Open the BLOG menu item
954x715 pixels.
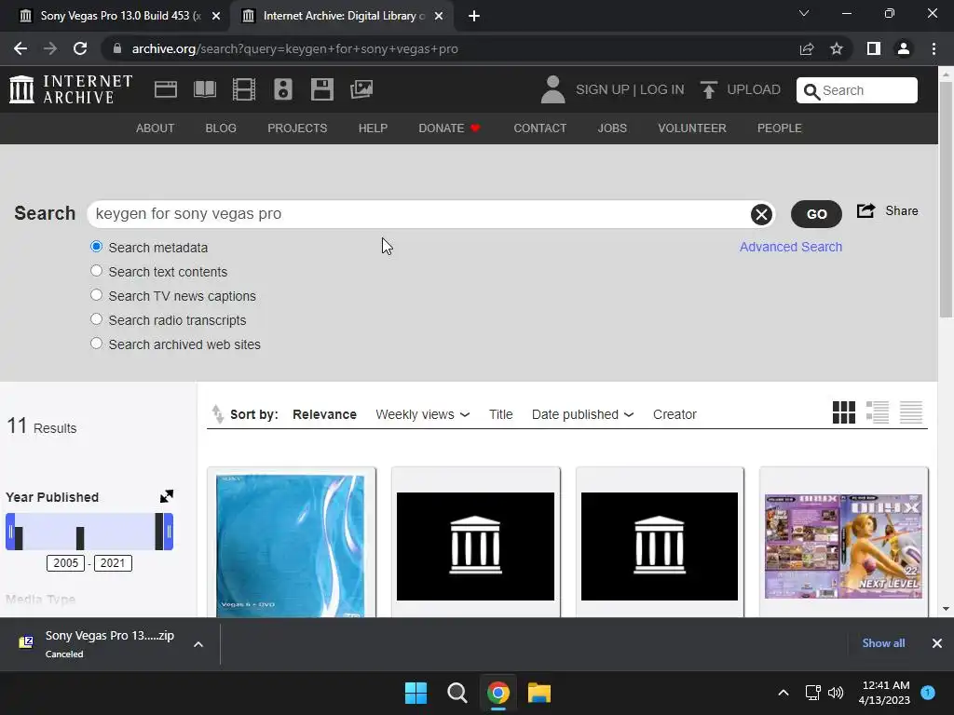click(x=221, y=128)
